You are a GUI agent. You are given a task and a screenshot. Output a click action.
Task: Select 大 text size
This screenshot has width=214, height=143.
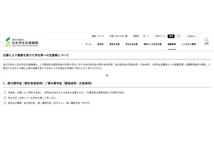pos(178,36)
